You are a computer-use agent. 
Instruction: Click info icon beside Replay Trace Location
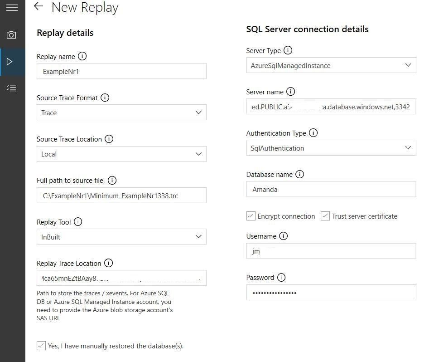pos(108,263)
